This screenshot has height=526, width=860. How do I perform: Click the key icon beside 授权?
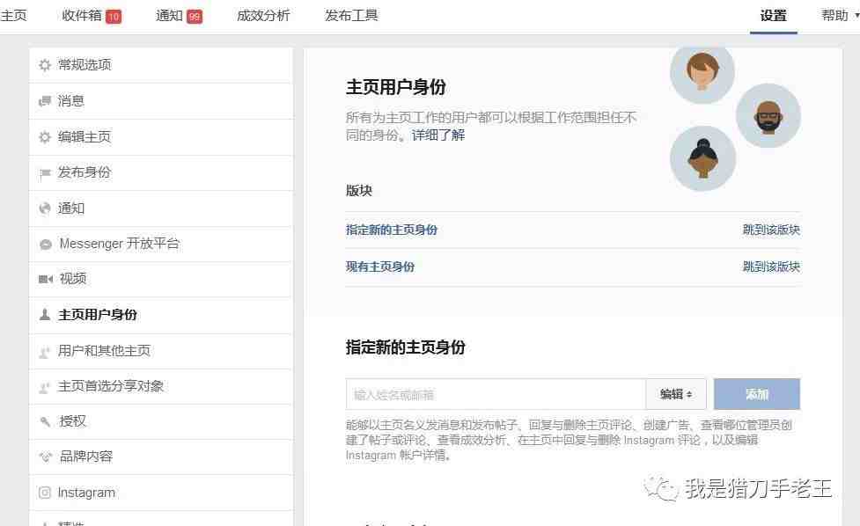point(46,421)
